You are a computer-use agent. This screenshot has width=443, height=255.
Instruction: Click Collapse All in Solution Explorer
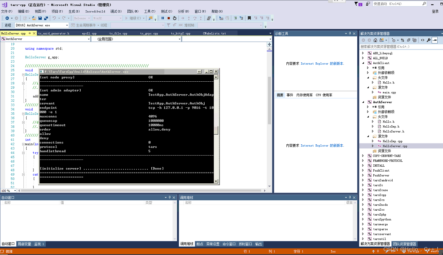408,40
